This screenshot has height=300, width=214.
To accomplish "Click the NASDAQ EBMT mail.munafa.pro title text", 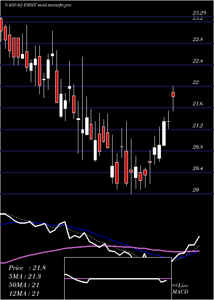I will click(38, 5).
